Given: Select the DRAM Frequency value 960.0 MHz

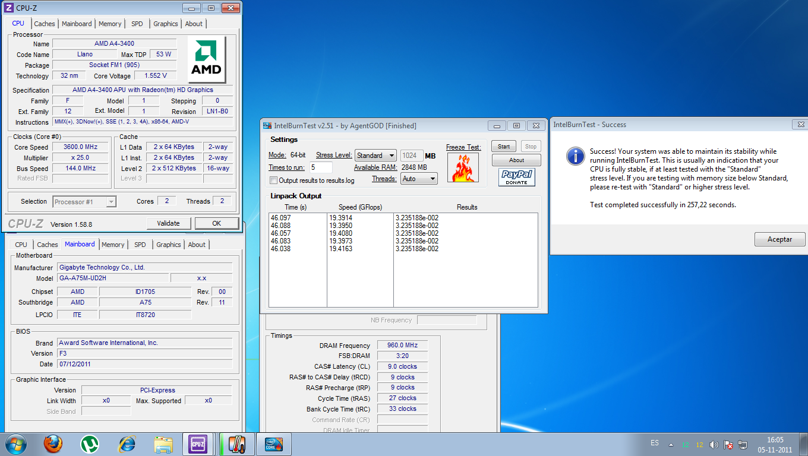Looking at the screenshot, I should tap(402, 345).
